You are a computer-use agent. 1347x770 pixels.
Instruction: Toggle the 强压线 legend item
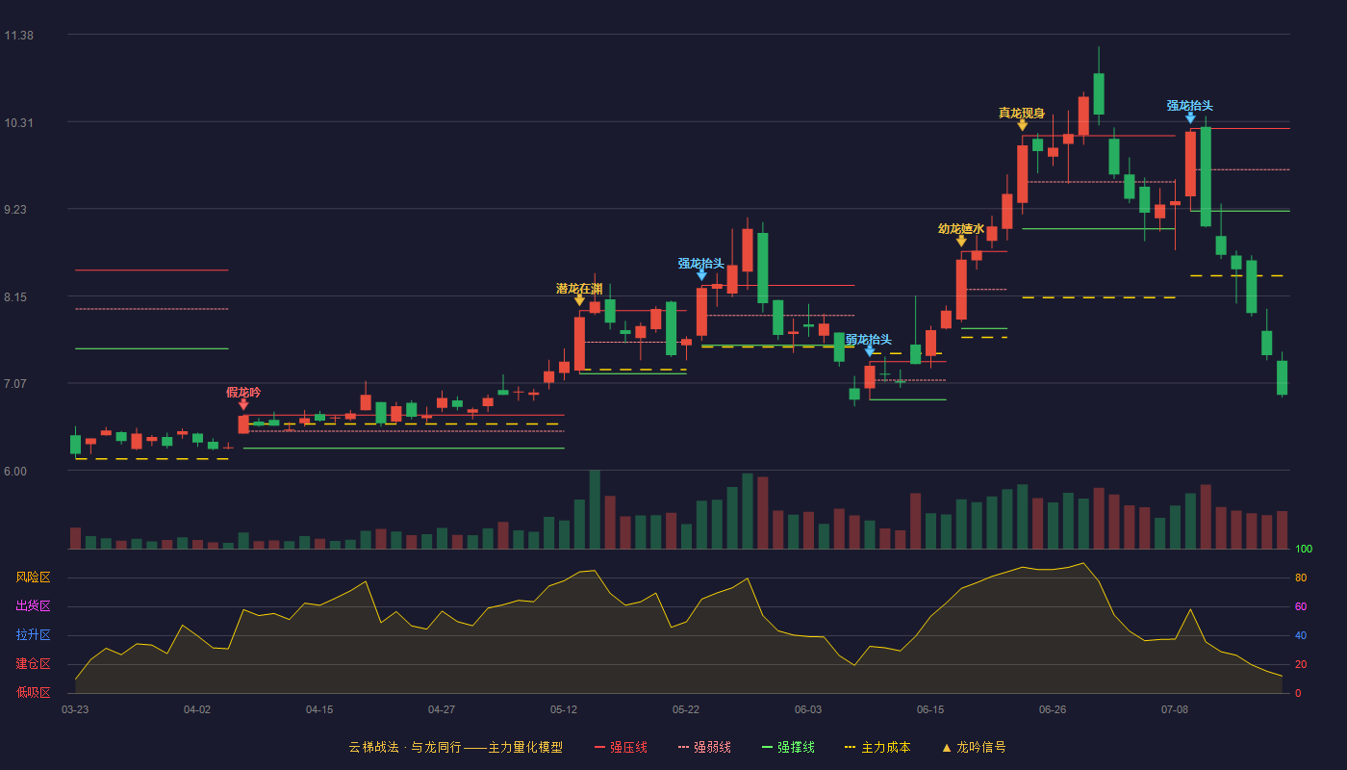click(621, 747)
